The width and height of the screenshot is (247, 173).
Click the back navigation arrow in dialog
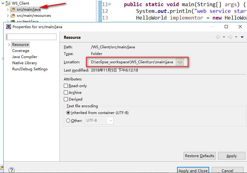pyautogui.click(x=218, y=37)
